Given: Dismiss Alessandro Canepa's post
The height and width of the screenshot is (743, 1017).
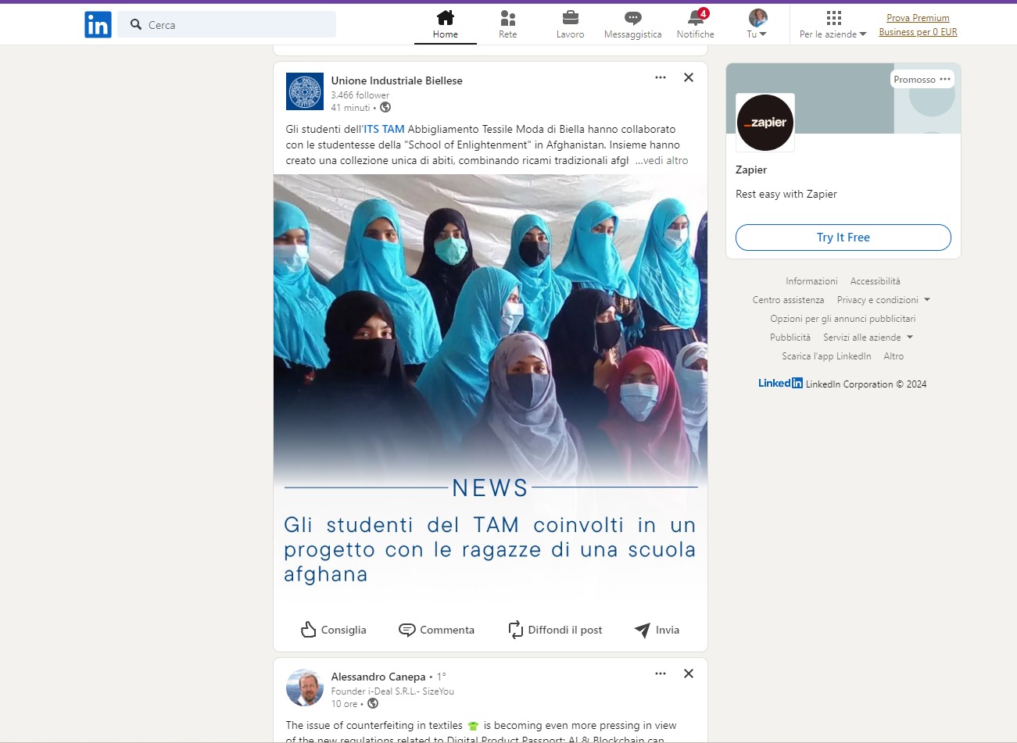Looking at the screenshot, I should 689,673.
